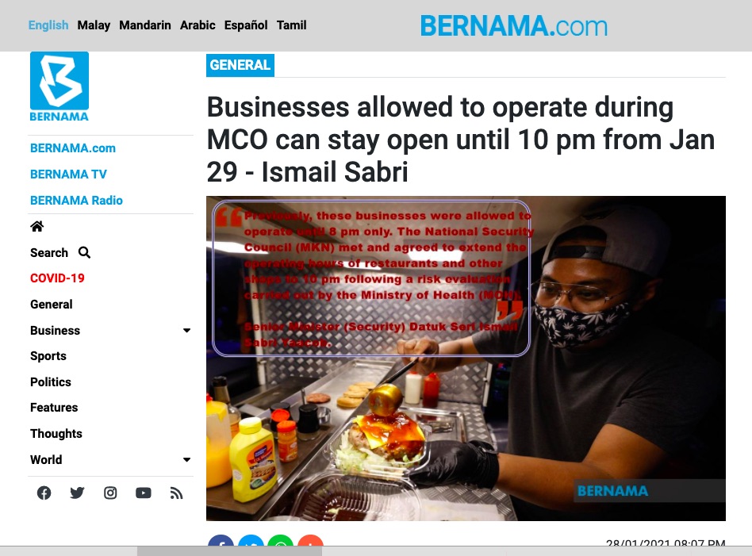Go to BERNAMA TV link
The image size is (752, 556).
[x=68, y=174]
